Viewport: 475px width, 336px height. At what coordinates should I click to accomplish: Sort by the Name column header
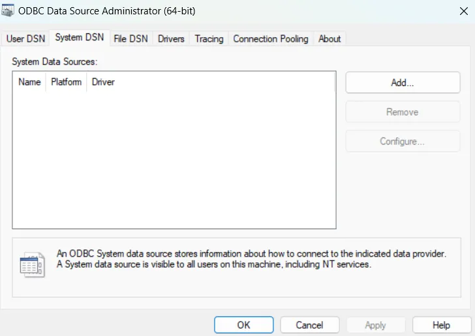(29, 82)
